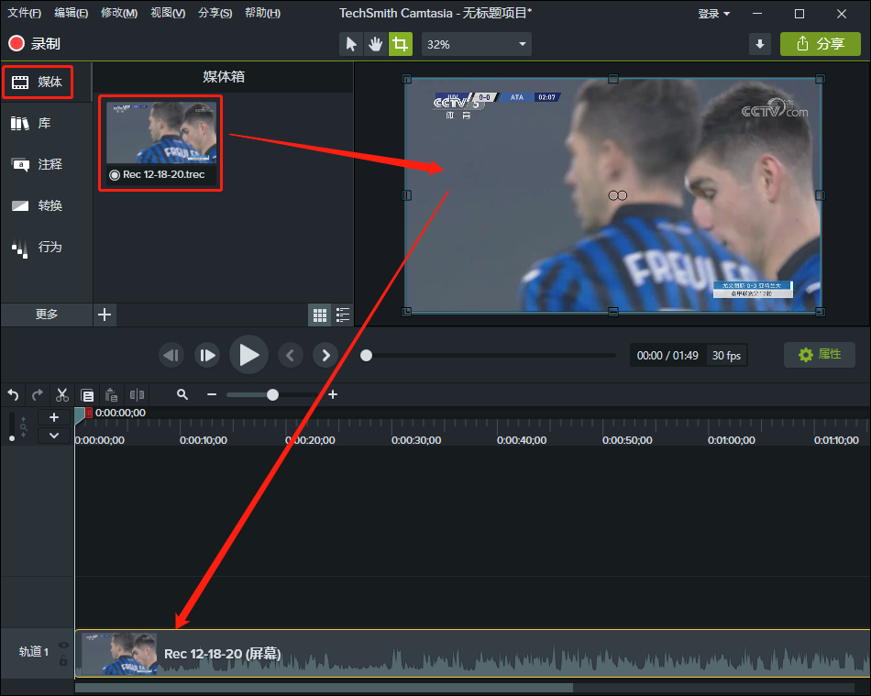The height and width of the screenshot is (696, 871).
Task: Open the 32% canvas zoom dropdown
Action: pos(476,44)
